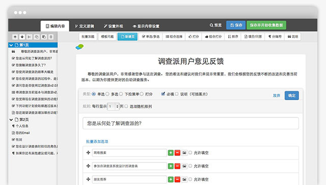
Task: Switch to 显示内容设置 tab
Action: point(146,26)
